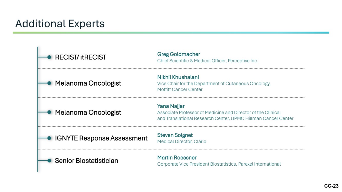Click the green-to-blue gradient title bar
Screen dimensions: 342x192
coord(171,33)
